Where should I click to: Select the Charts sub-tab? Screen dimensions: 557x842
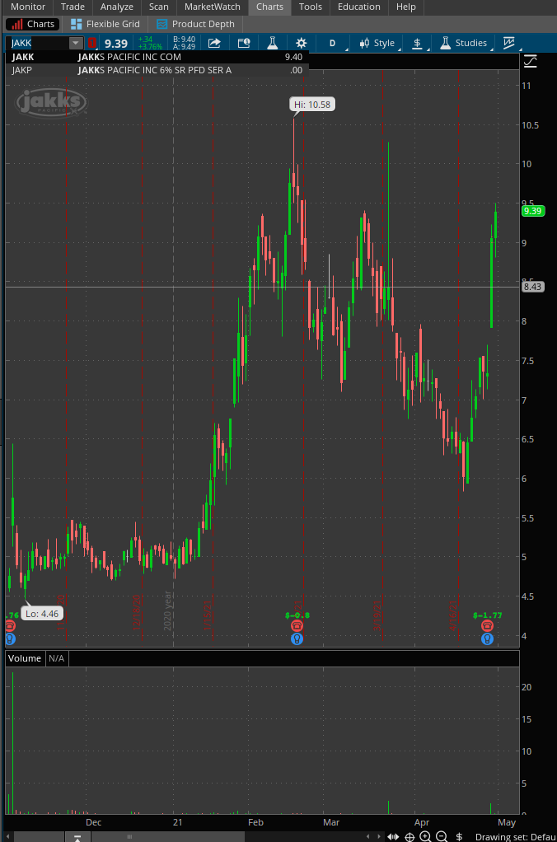point(33,24)
